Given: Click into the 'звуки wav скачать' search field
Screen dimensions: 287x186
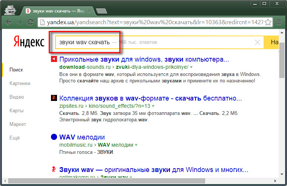Looking at the screenshot, I should (x=159, y=42).
